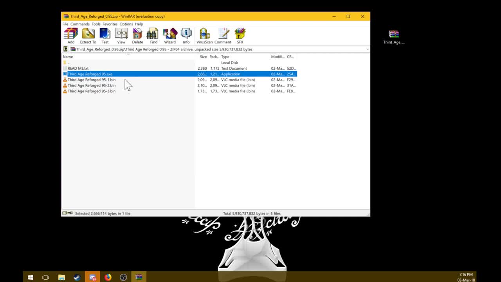Open the Options menu
Image resolution: width=501 pixels, height=282 pixels.
click(126, 24)
